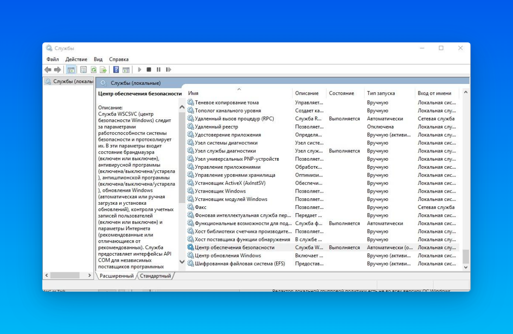Open Help with the blue question-mark icon
Screen dimensions: 513x334
pyautogui.click(x=116, y=69)
